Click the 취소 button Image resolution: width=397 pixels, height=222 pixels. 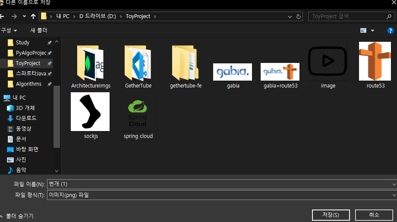[x=374, y=215]
